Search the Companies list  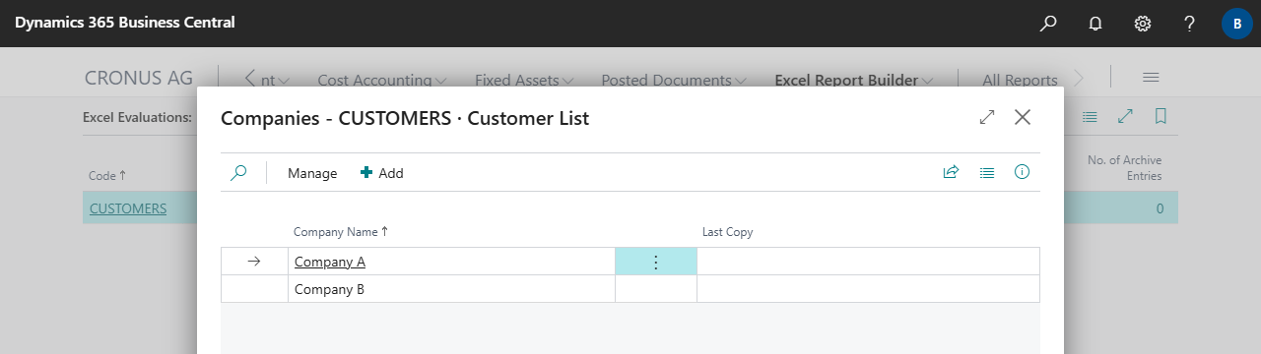[238, 173]
